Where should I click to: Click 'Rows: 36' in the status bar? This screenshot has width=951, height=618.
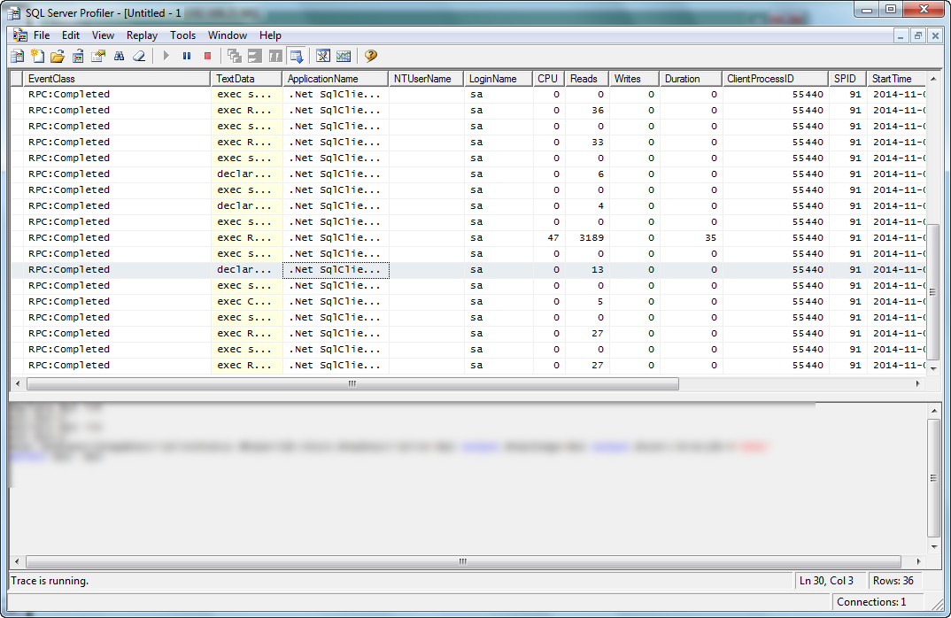[x=893, y=581]
